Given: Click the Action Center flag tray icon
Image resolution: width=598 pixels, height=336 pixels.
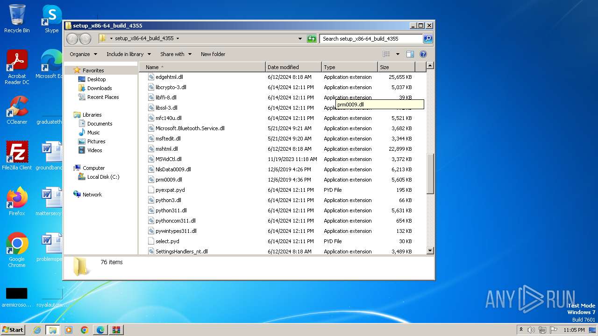Looking at the screenshot, I should (554, 330).
